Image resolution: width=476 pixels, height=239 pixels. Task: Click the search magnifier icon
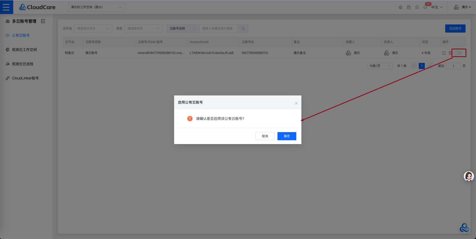pyautogui.click(x=243, y=29)
